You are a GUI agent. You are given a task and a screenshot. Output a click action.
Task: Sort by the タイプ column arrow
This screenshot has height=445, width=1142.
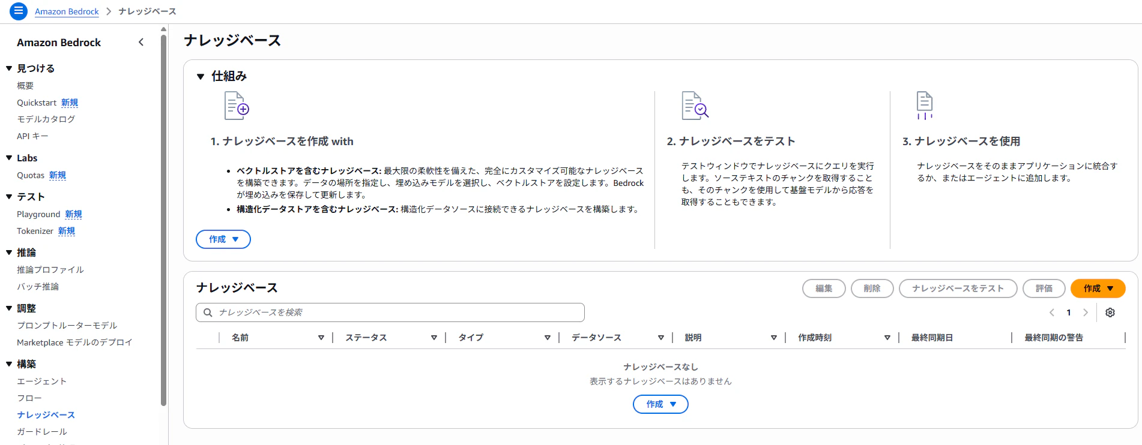548,338
